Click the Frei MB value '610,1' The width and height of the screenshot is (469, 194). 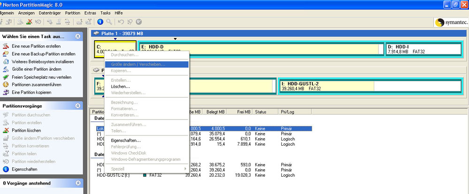coord(246,139)
